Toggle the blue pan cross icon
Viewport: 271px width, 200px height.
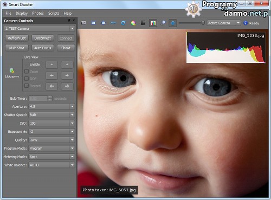tap(173, 23)
